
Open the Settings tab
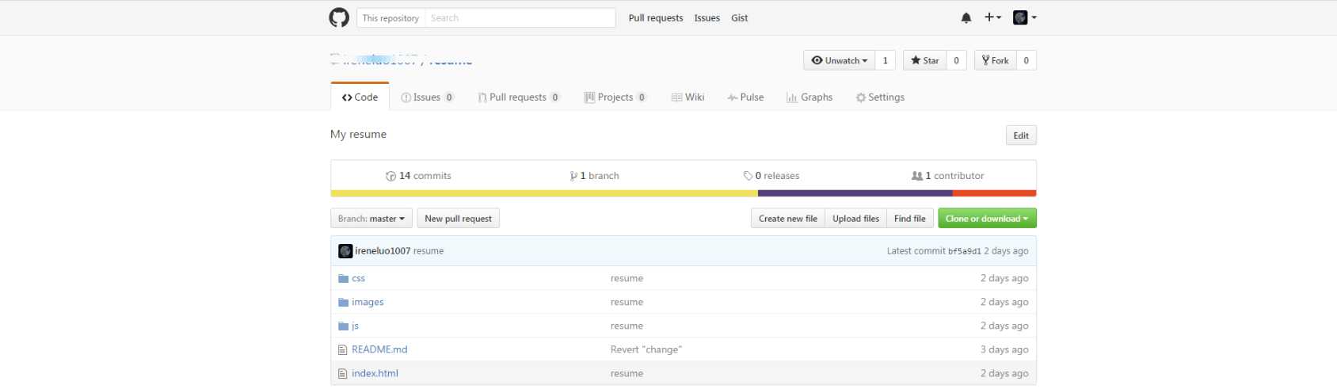click(880, 97)
